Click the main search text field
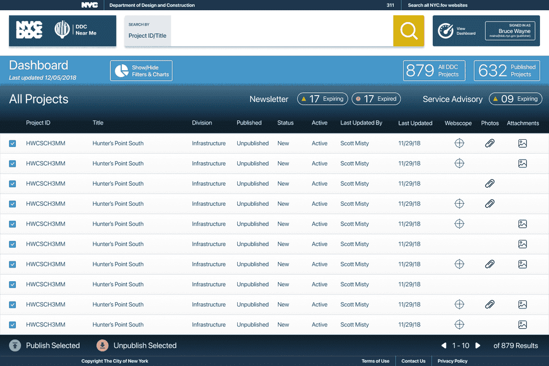Image resolution: width=549 pixels, height=366 pixels. [x=282, y=31]
